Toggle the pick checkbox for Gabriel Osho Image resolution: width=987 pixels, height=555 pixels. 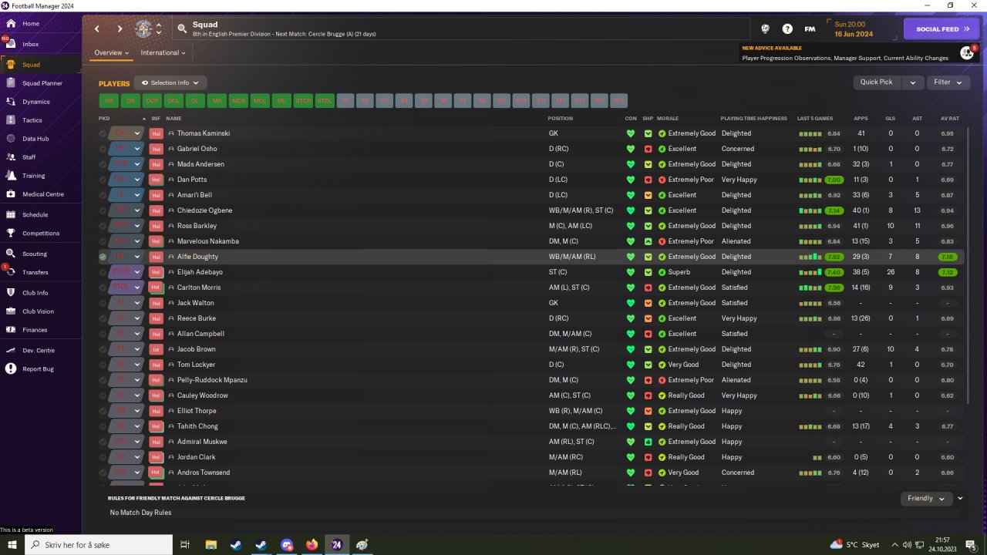(x=103, y=149)
